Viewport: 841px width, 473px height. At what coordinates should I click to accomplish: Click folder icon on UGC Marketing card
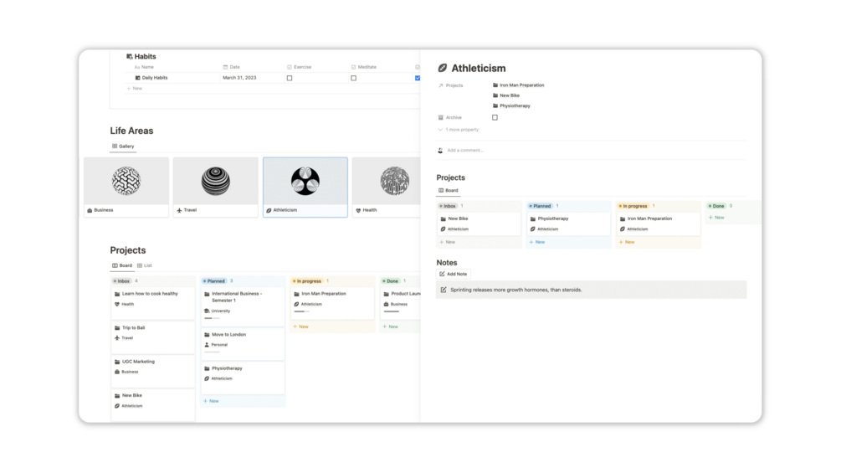click(x=117, y=362)
